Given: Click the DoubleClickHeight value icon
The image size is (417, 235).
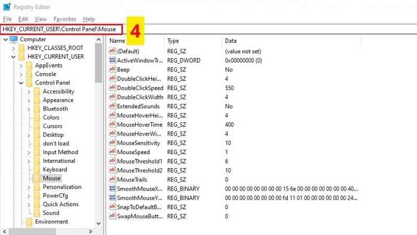Looking at the screenshot, I should point(112,79).
